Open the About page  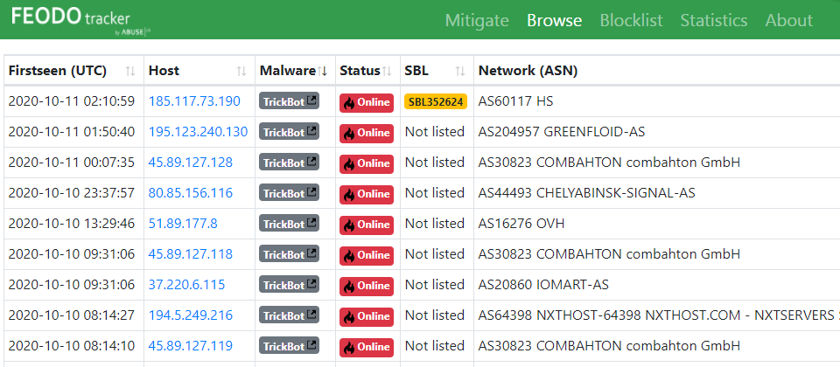pos(788,20)
